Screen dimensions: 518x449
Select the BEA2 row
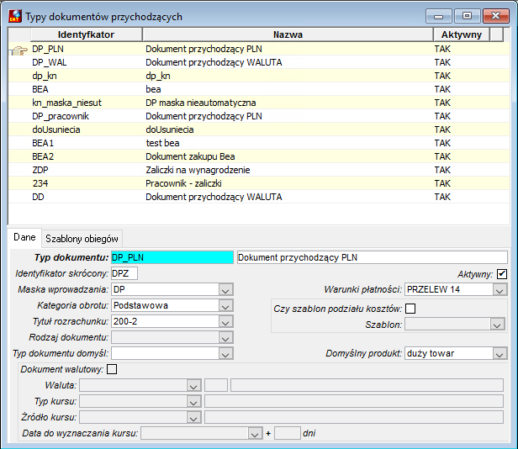pos(259,156)
